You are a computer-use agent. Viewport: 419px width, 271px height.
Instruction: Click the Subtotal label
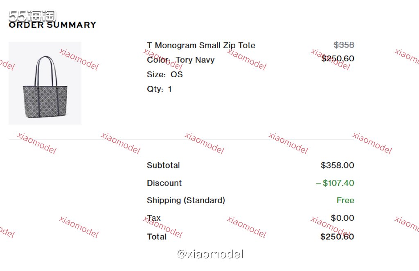(163, 165)
